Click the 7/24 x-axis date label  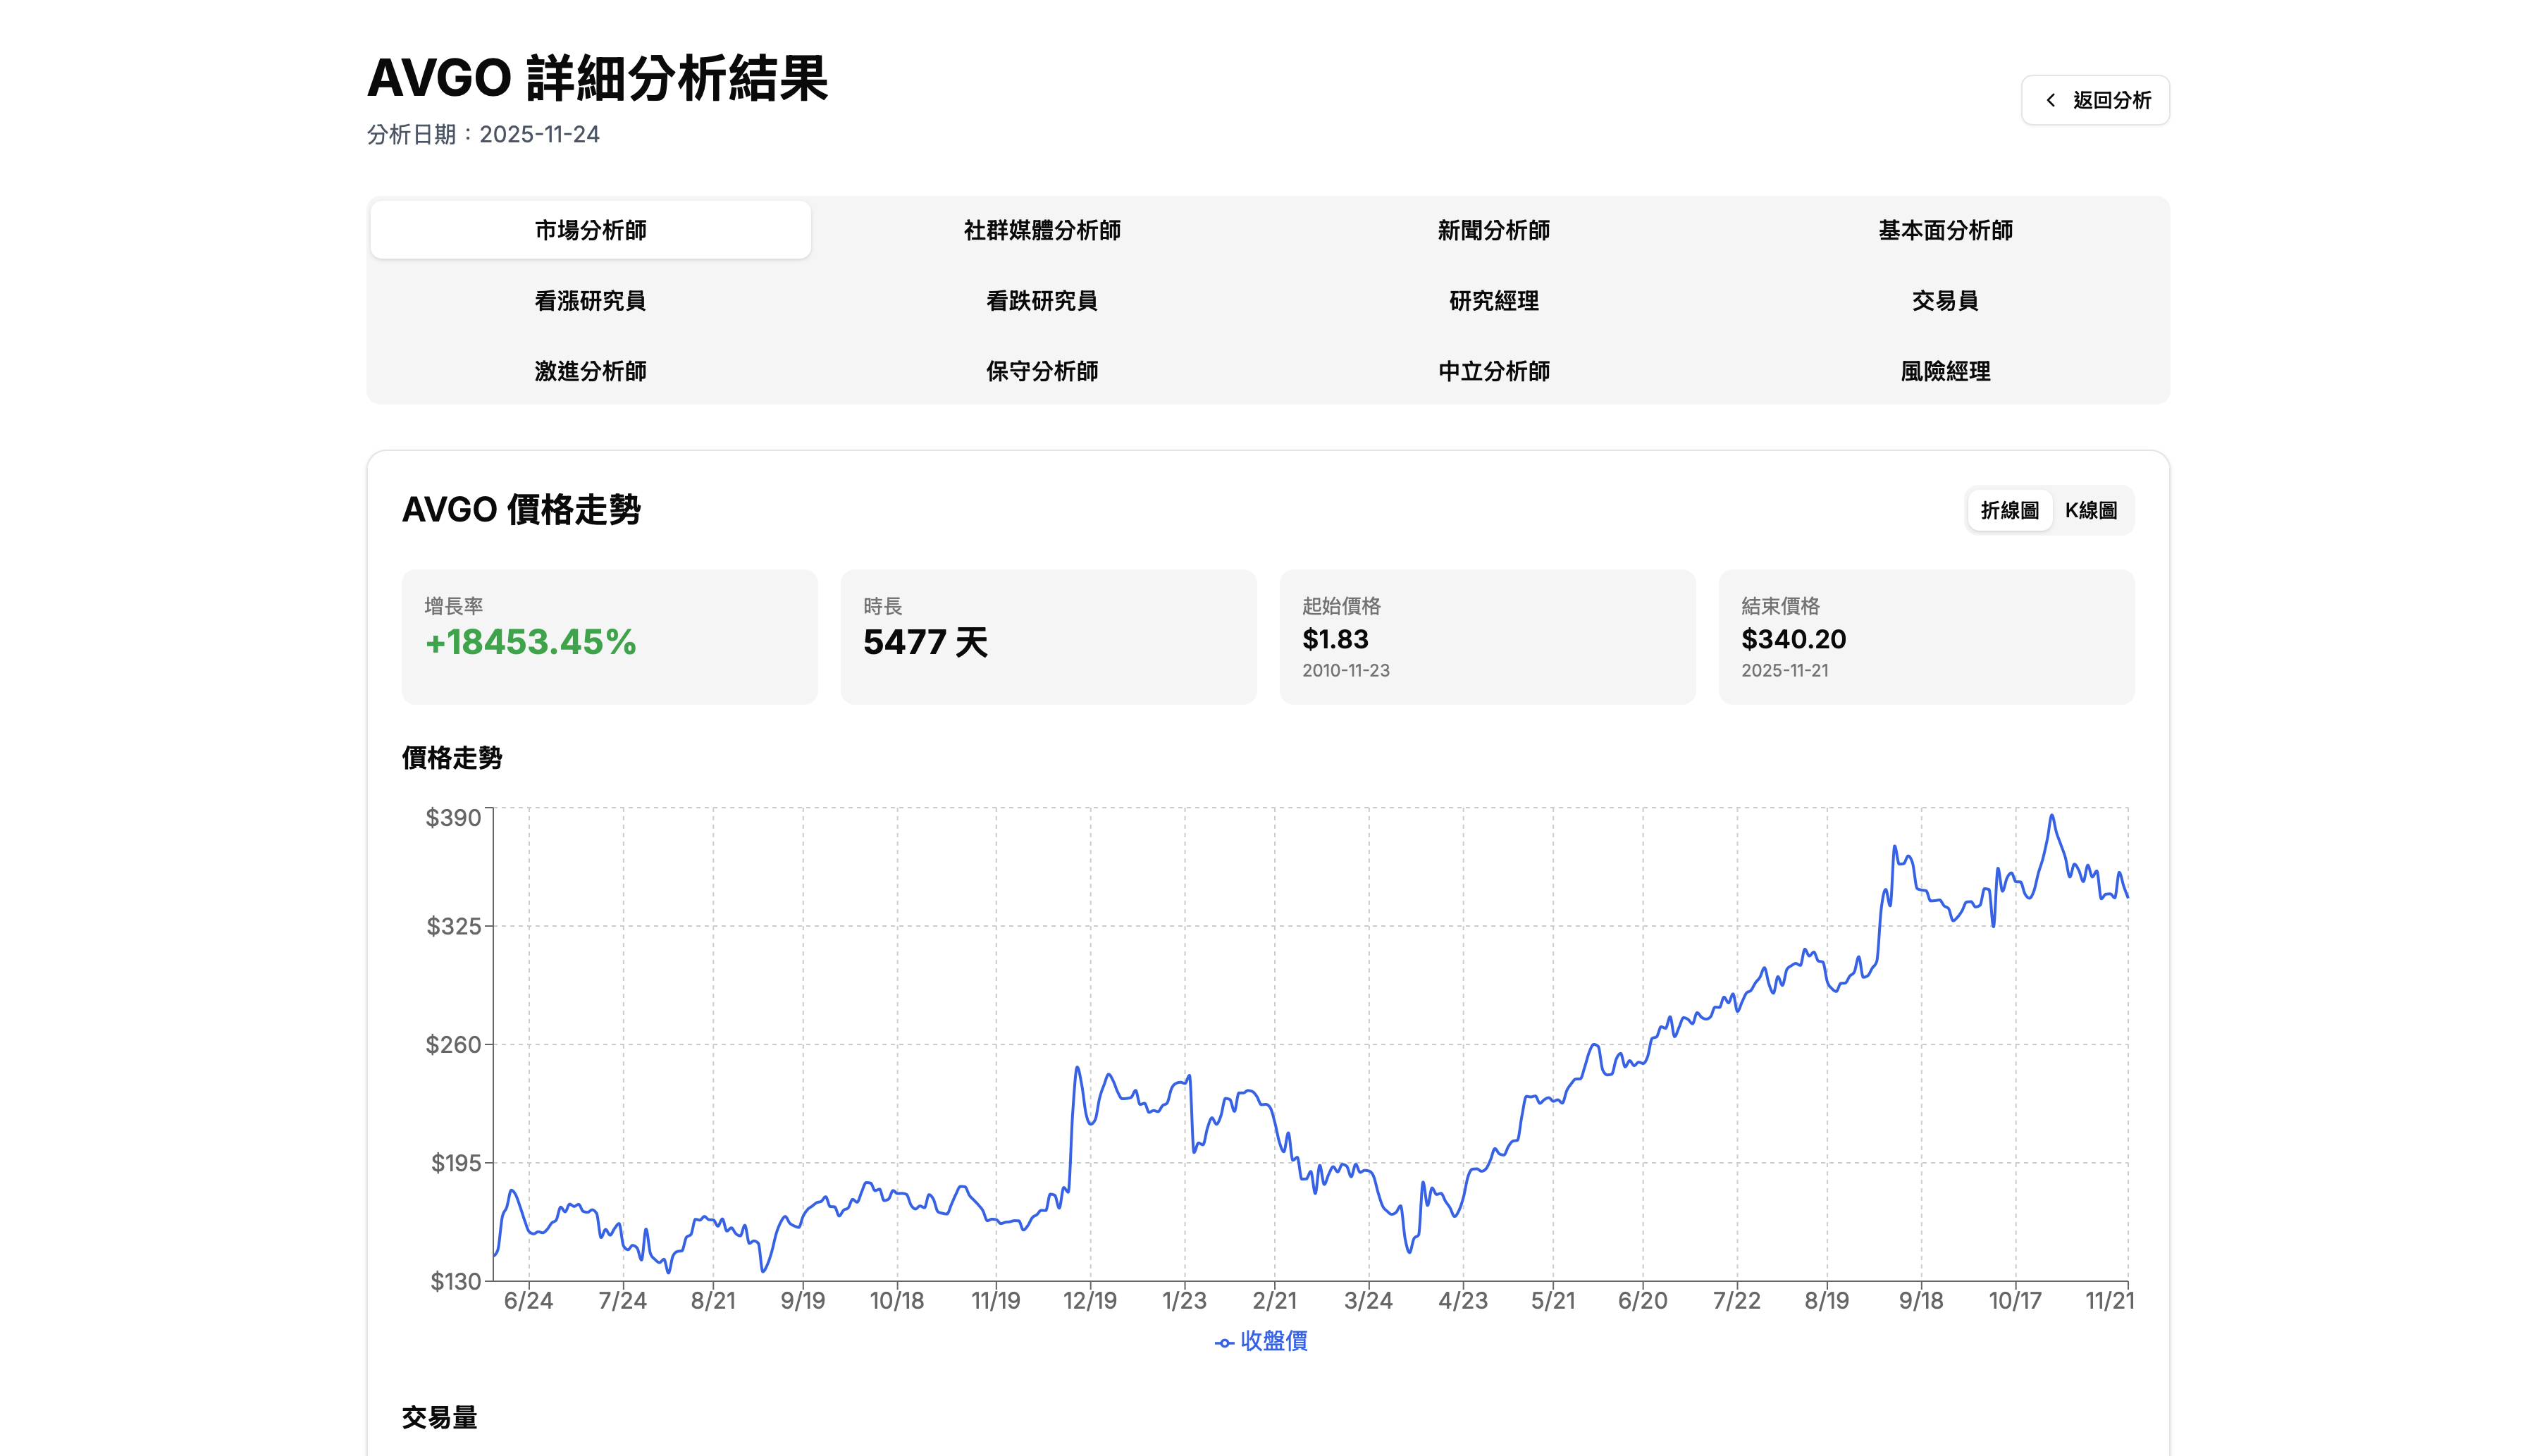[622, 1301]
